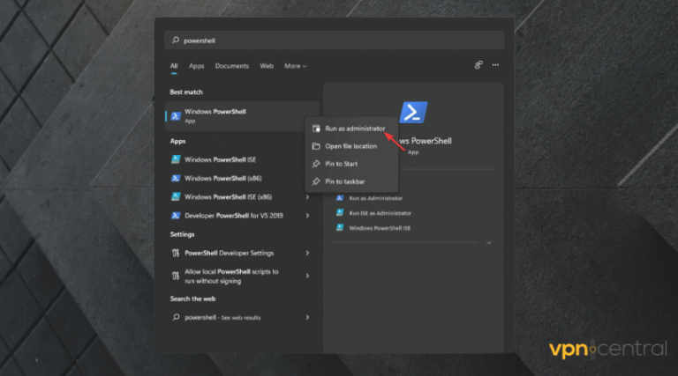Screen dimensions: 678x376
Task: Choose Pin to taskbar
Action: pyautogui.click(x=351, y=181)
